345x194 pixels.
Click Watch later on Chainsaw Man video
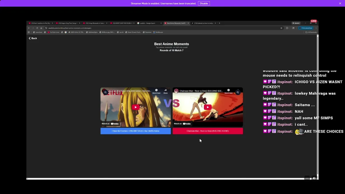click(x=228, y=91)
